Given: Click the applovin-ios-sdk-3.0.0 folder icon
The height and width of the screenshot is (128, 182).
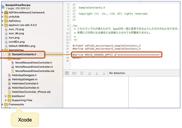Looking at the screenshot, I should pyautogui.click(x=6, y=25).
